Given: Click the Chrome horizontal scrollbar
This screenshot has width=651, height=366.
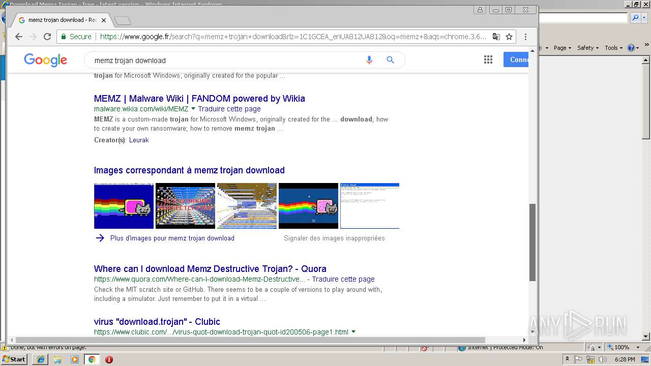Looking at the screenshot, I should tap(250, 340).
